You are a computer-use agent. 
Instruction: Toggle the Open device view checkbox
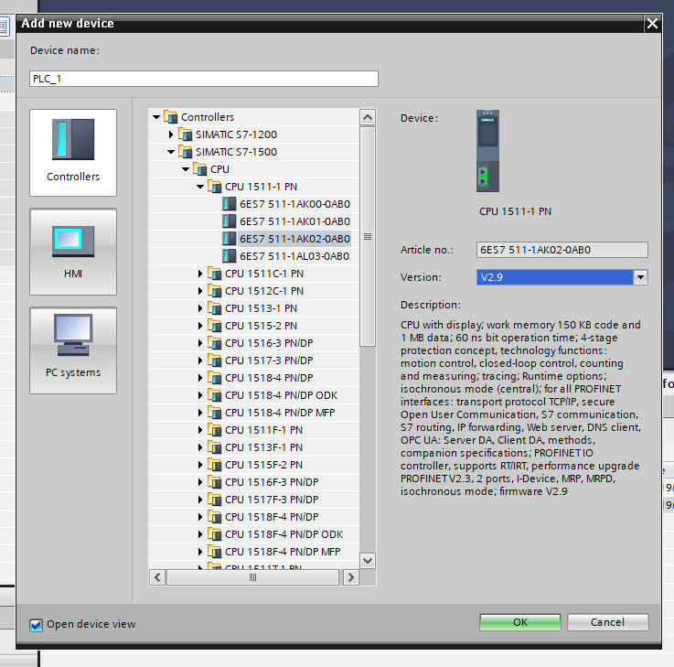pyautogui.click(x=37, y=625)
